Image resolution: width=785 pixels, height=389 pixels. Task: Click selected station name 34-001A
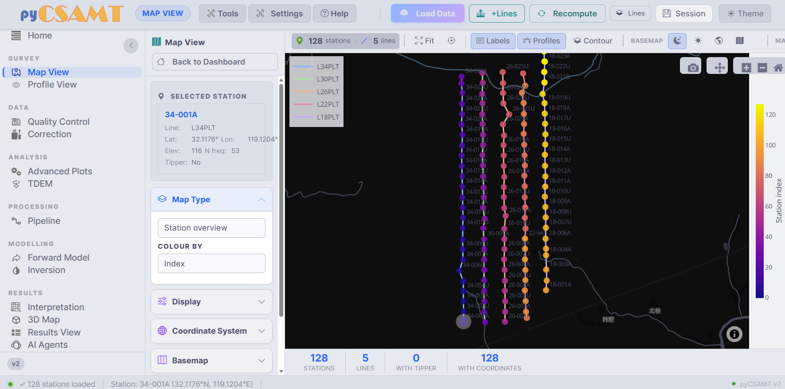181,115
